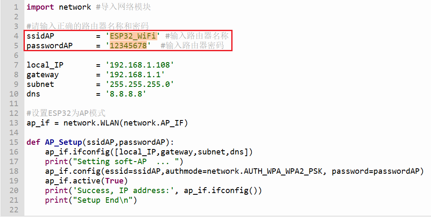Click the True keyword in ap_if.active

(114, 181)
